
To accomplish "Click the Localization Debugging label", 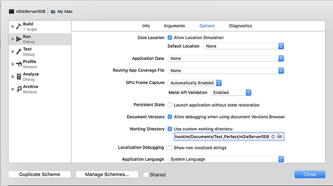I will point(141,147).
